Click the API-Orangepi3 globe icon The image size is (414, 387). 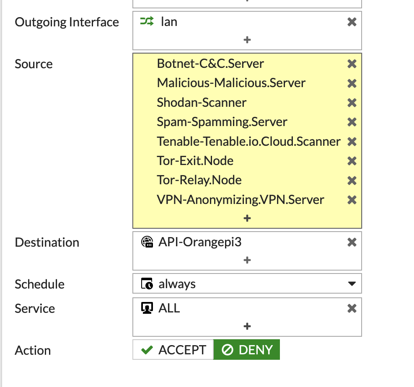(x=147, y=242)
